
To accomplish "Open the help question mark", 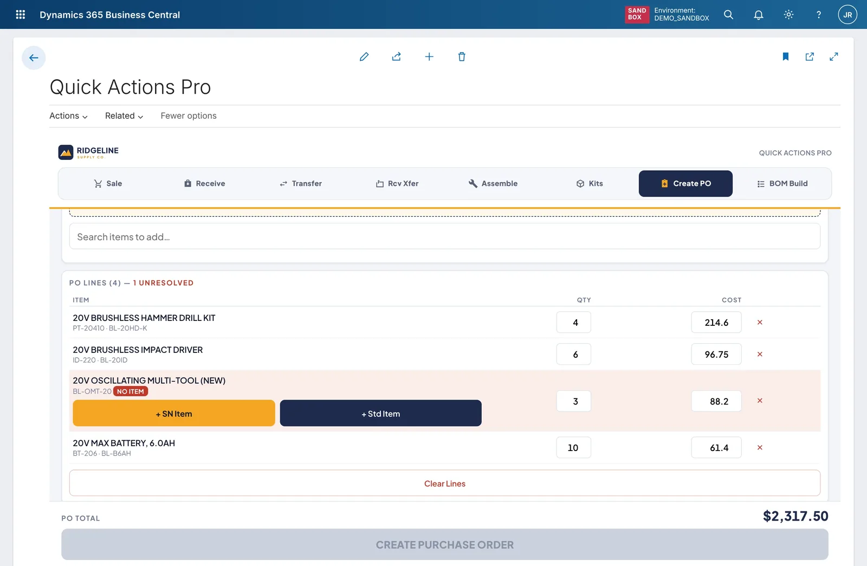I will [819, 15].
